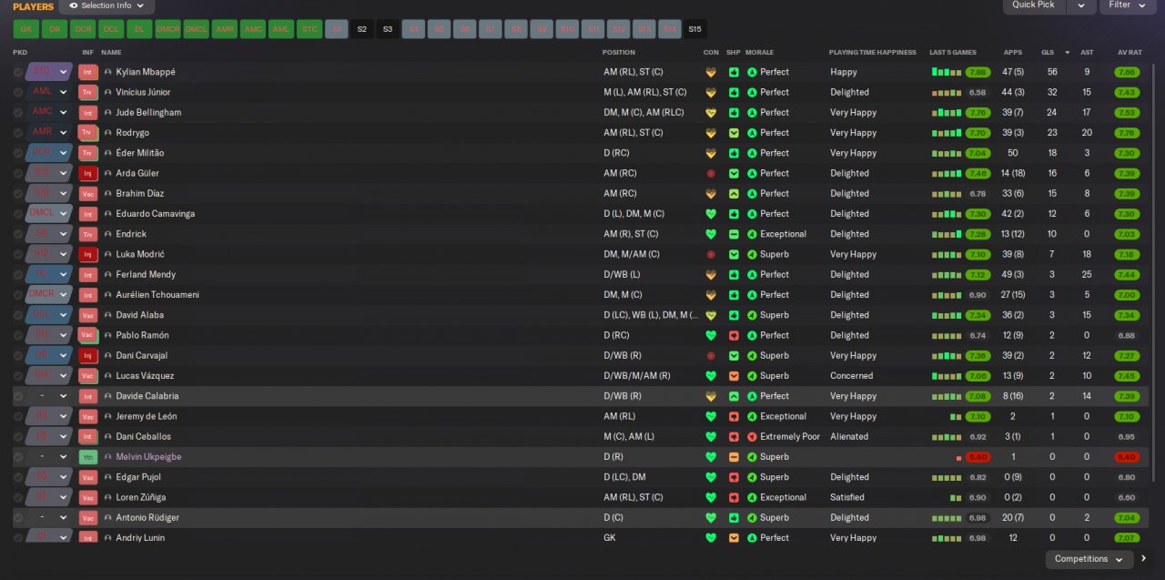Screen dimensions: 1165x580
Task: Click Andriy Lunin's Int status badge
Action: tap(87, 537)
